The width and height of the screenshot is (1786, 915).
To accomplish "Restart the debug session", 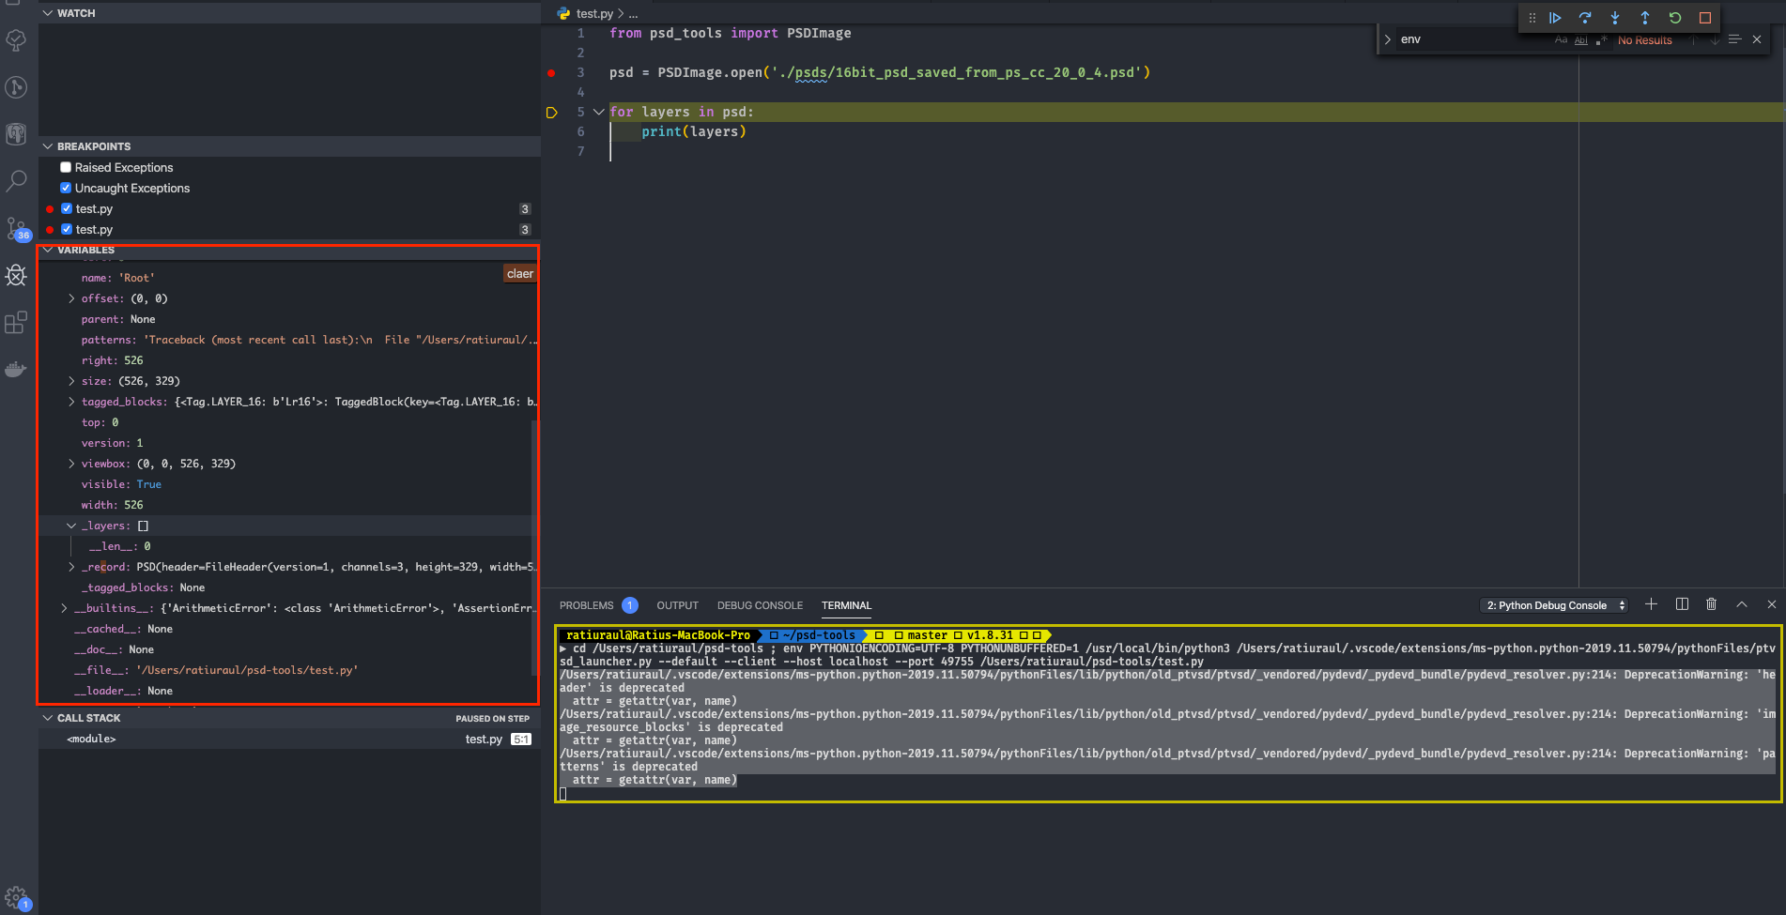I will 1675,18.
